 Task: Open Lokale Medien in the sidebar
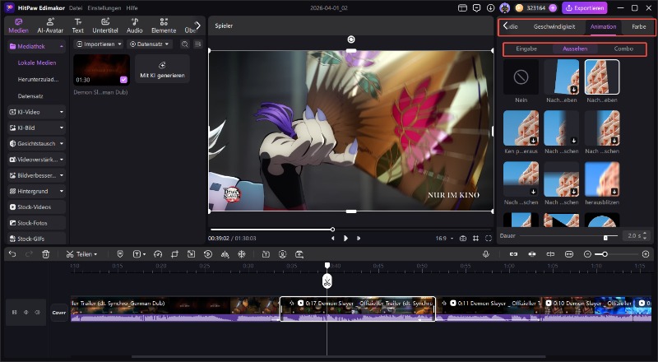pyautogui.click(x=37, y=63)
